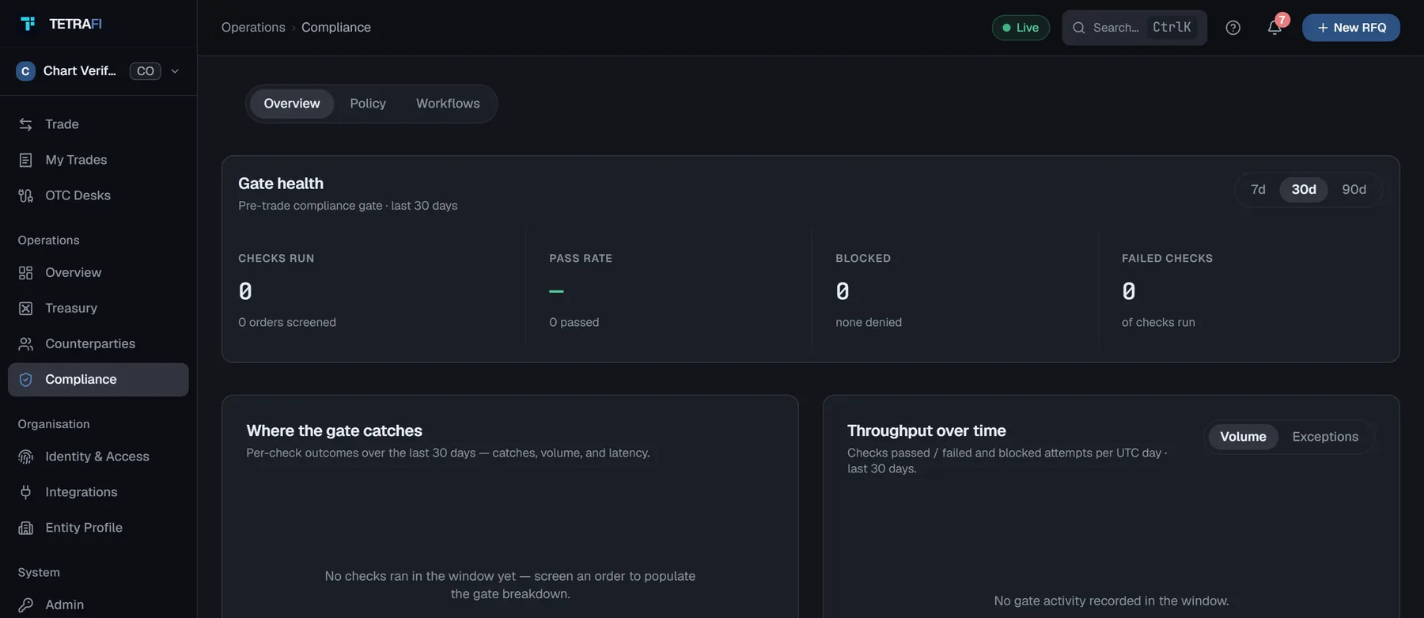Switch throughput chart to Volume
The height and width of the screenshot is (618, 1424).
coord(1243,437)
